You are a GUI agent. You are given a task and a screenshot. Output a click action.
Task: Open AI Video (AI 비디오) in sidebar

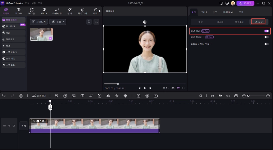pos(14,26)
